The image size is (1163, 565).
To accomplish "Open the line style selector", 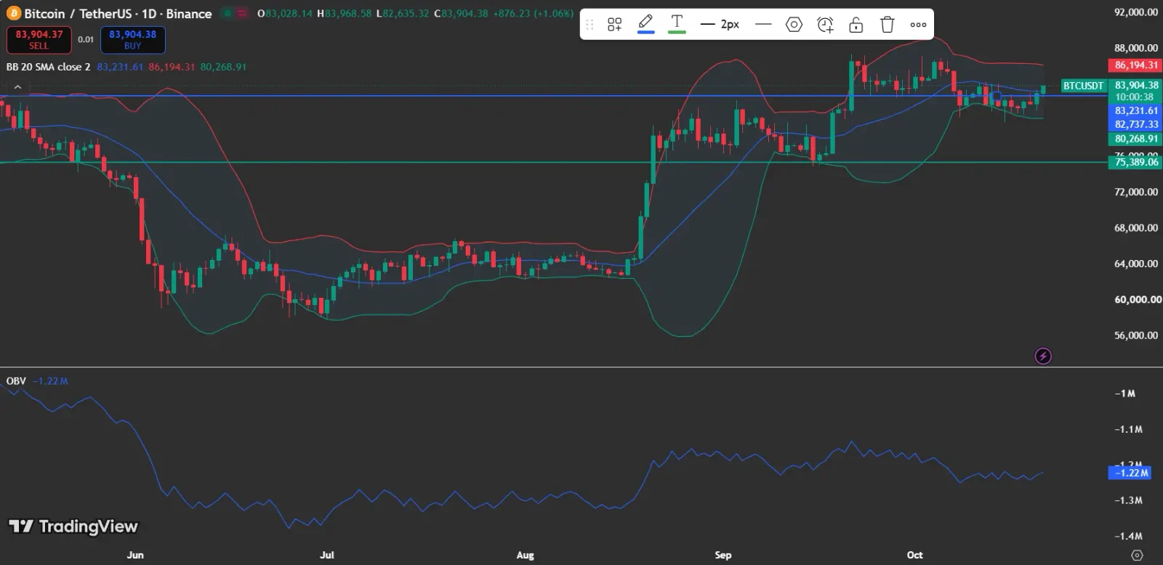I will point(763,25).
